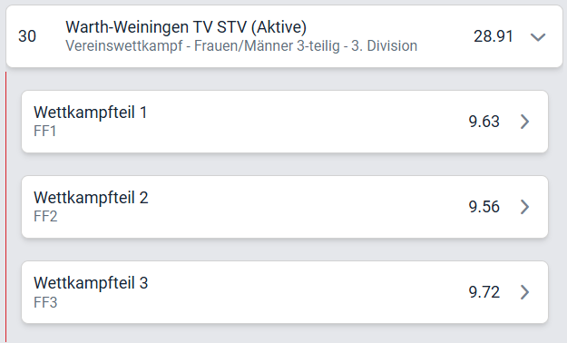
Task: Click the score 9.56
Action: click(x=484, y=207)
